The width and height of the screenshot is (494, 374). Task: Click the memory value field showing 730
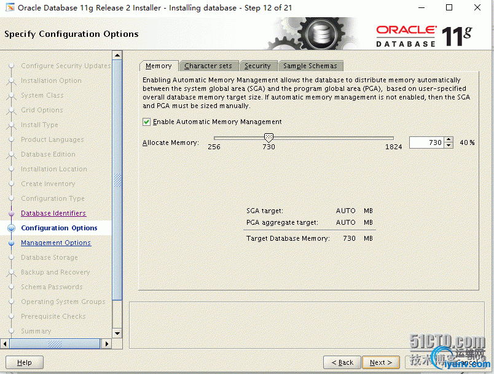click(x=426, y=142)
